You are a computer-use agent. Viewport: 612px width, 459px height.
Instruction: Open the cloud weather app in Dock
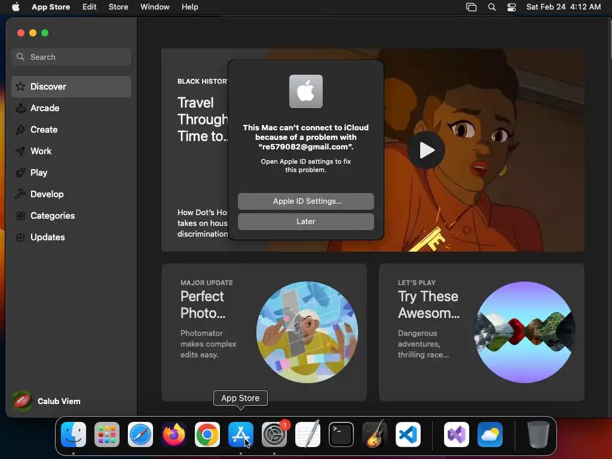click(490, 434)
